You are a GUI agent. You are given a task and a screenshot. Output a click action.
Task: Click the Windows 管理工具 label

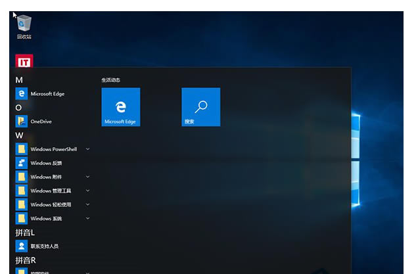(51, 191)
